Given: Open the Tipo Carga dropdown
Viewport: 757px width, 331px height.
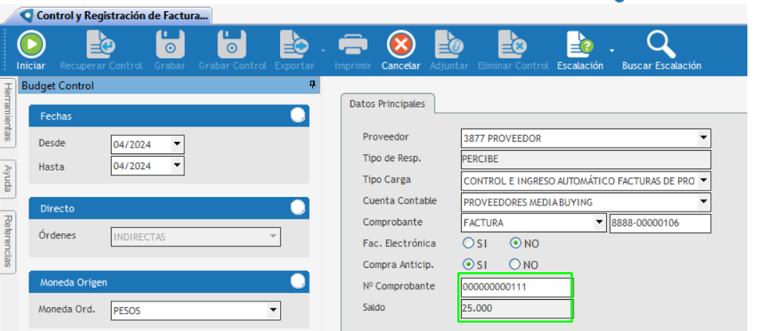Looking at the screenshot, I should [704, 181].
